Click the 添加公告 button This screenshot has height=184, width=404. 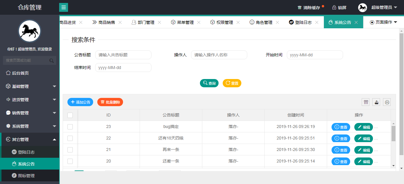coord(80,102)
